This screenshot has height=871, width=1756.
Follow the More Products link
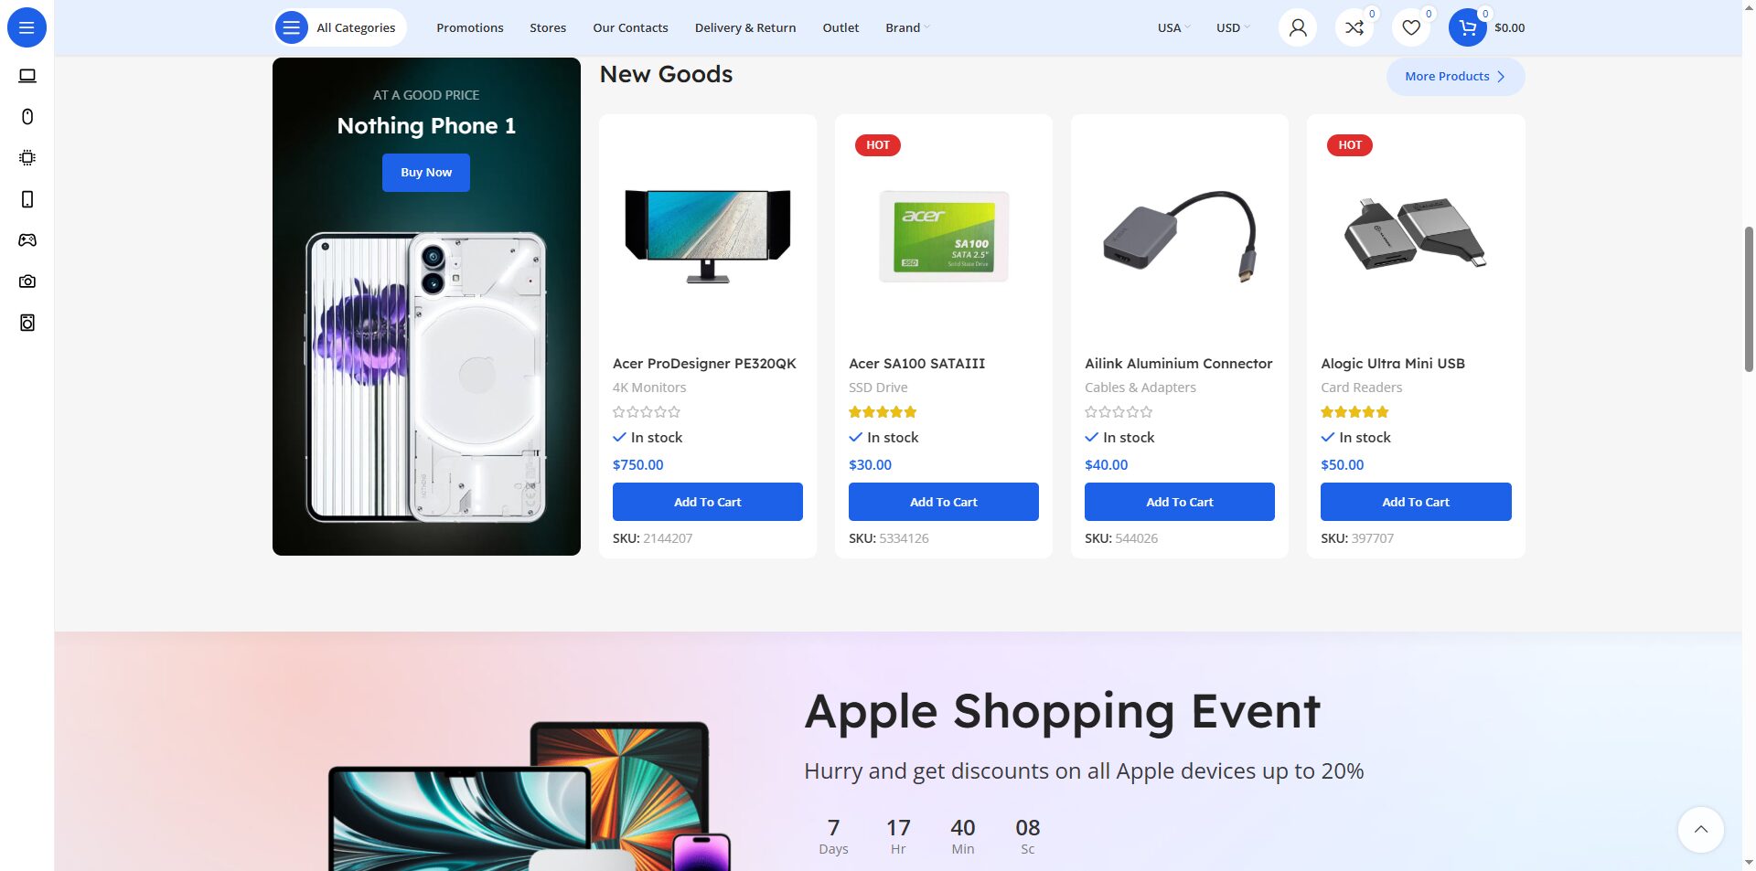point(1455,77)
